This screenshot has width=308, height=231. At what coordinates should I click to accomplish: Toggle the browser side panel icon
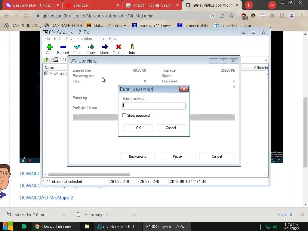(x=282, y=16)
